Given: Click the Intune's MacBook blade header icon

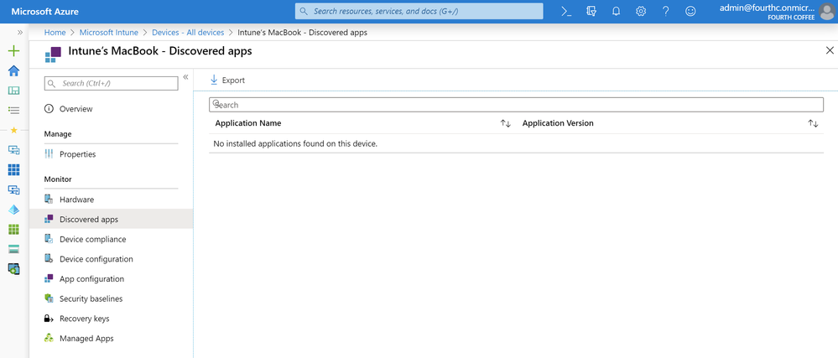Looking at the screenshot, I should [x=53, y=54].
